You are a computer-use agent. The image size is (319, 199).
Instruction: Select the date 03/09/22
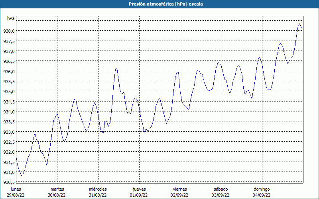click(221, 195)
